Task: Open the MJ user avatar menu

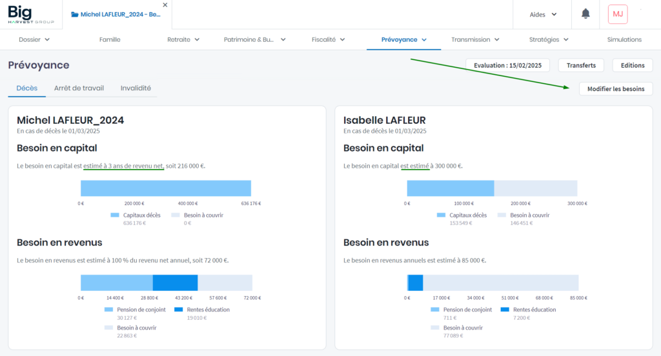Action: coord(618,14)
